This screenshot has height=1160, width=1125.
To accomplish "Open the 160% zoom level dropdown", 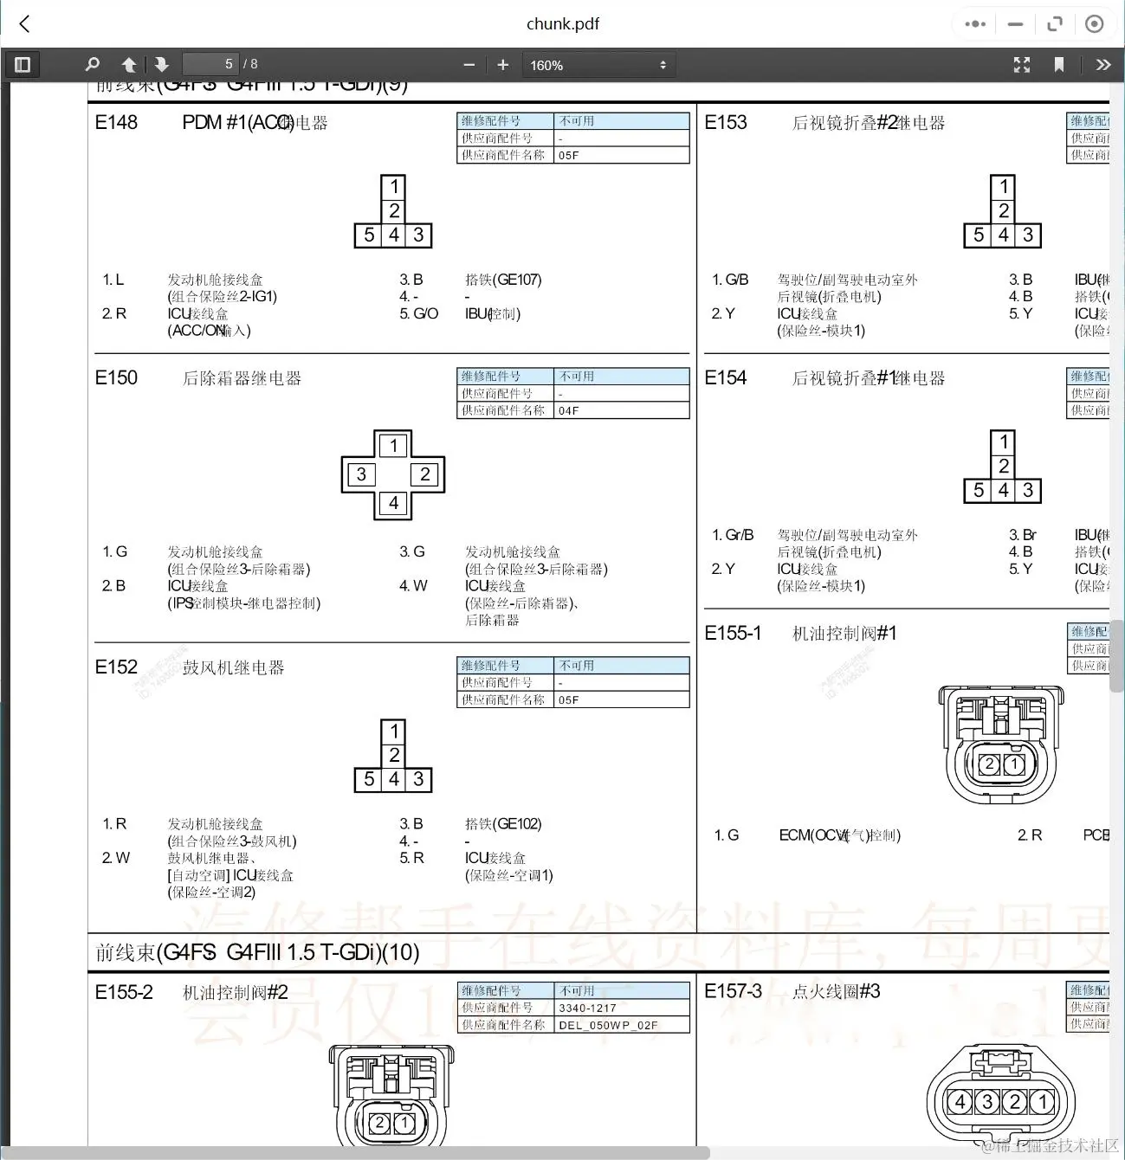I will click(598, 64).
